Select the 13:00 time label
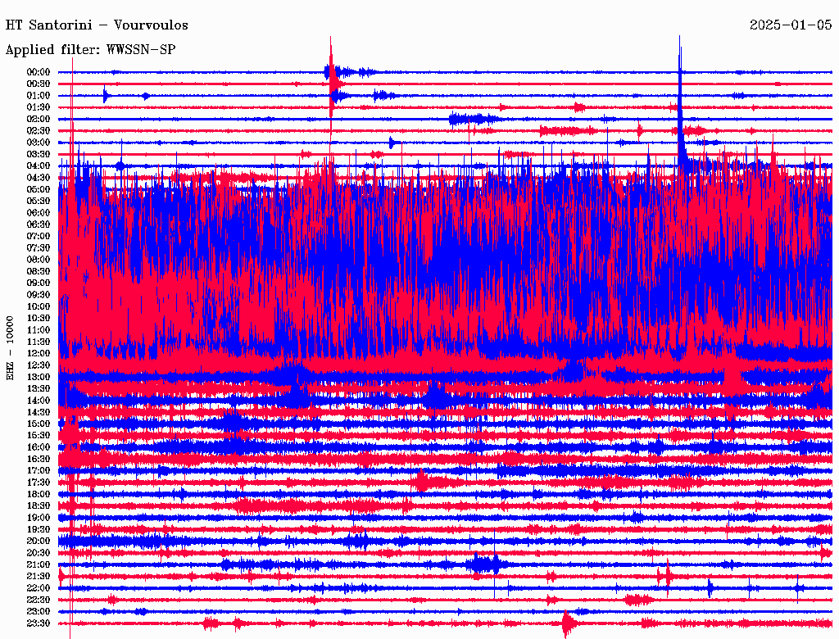The height and width of the screenshot is (639, 839). click(x=39, y=378)
